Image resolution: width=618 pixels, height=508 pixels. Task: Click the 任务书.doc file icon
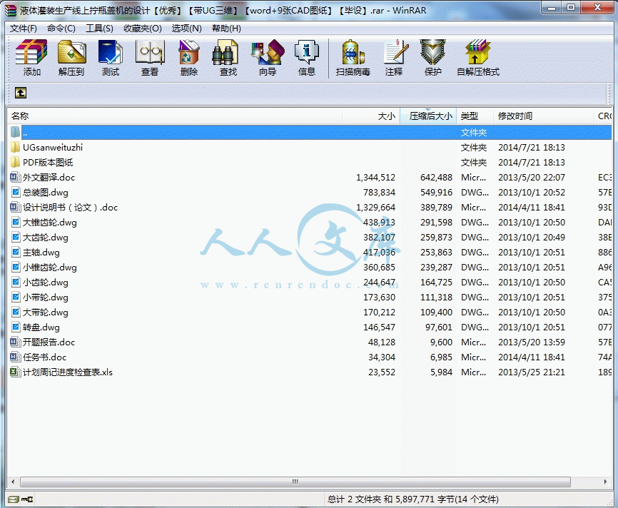(x=15, y=357)
